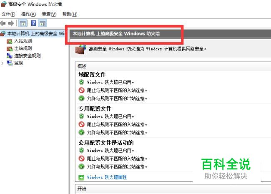Click the 出站规则 tree icon
Viewport: 271px width, 194px height.
[x=10, y=48]
